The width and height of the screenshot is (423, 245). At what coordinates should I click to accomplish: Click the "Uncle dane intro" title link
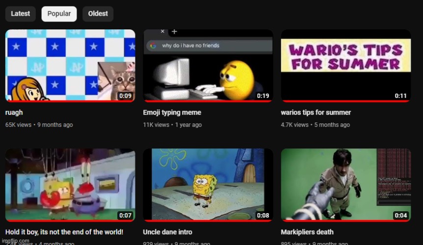tap(167, 232)
